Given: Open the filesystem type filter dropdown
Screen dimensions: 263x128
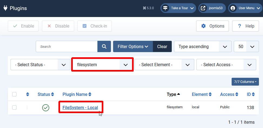Looking at the screenshot, I should (103, 65).
